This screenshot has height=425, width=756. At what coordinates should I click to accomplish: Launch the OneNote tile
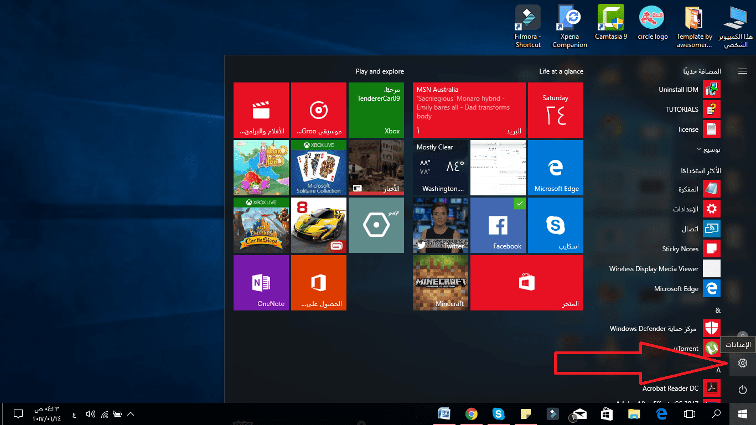click(261, 283)
